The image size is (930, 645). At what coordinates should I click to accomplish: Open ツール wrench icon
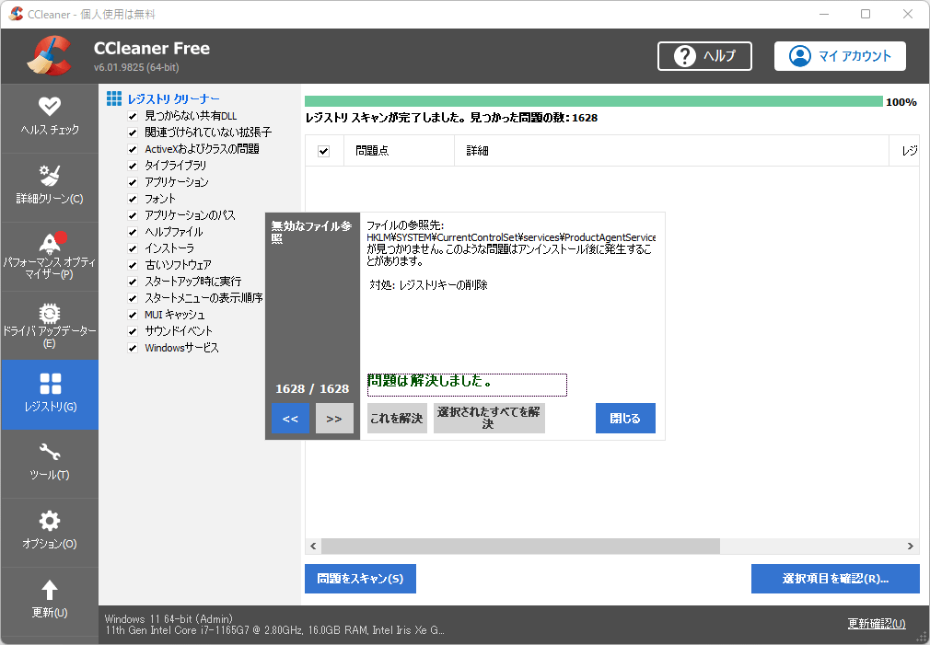(49, 452)
